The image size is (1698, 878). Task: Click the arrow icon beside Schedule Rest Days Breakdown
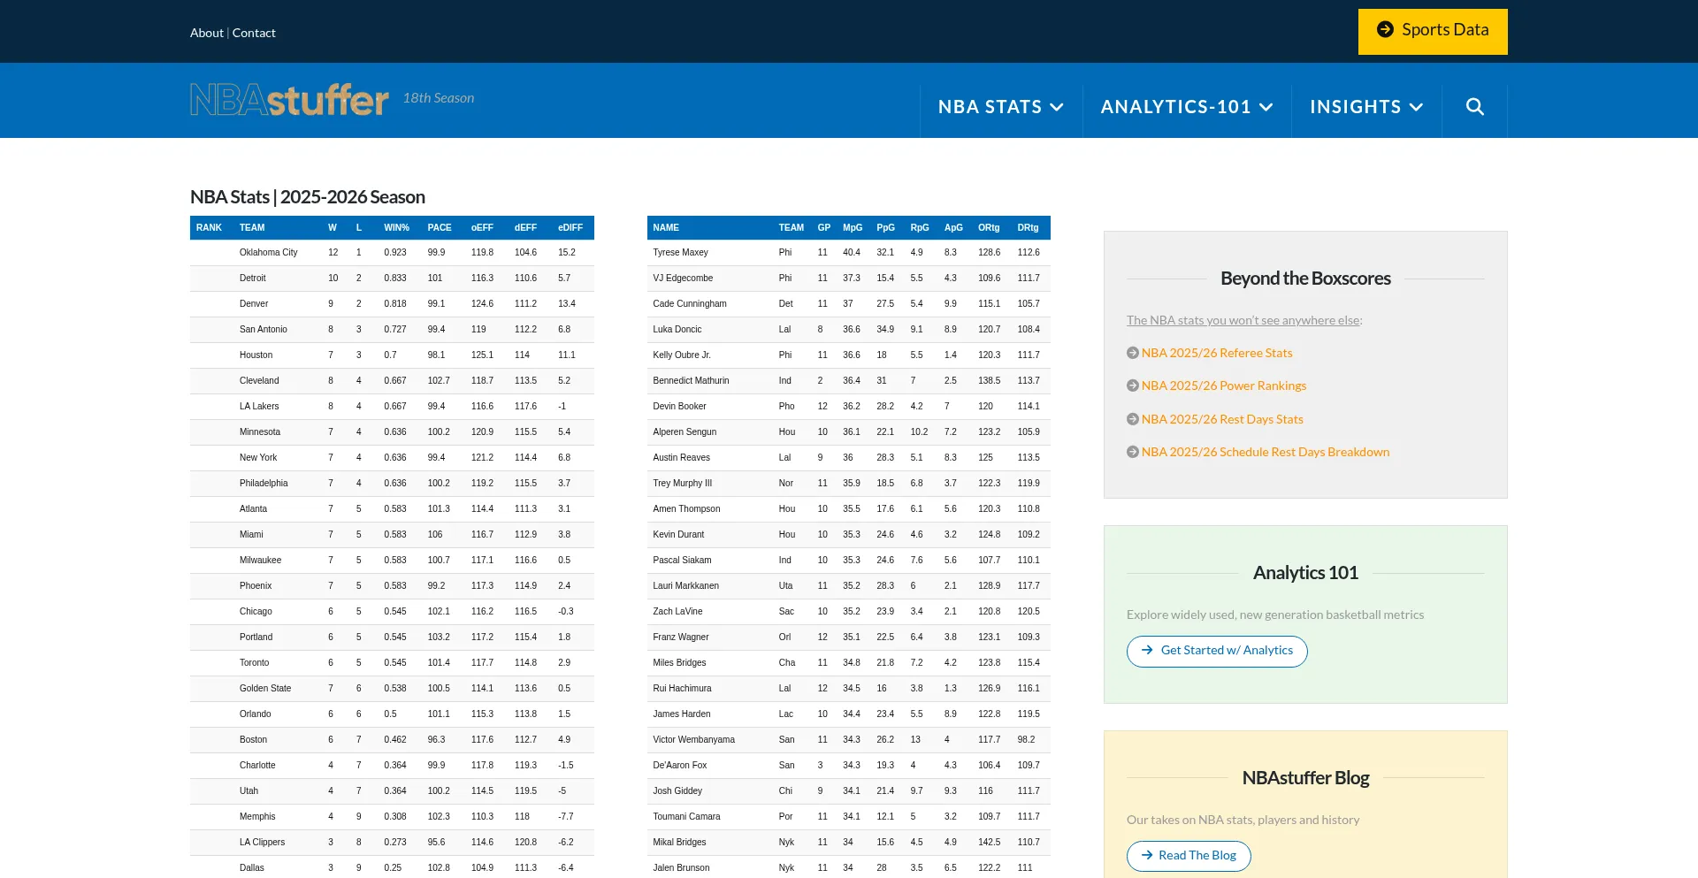pos(1132,452)
